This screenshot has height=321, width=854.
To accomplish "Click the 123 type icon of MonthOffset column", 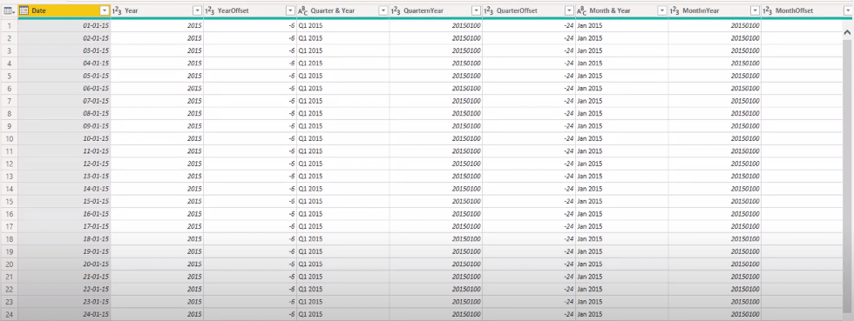I will (x=768, y=11).
